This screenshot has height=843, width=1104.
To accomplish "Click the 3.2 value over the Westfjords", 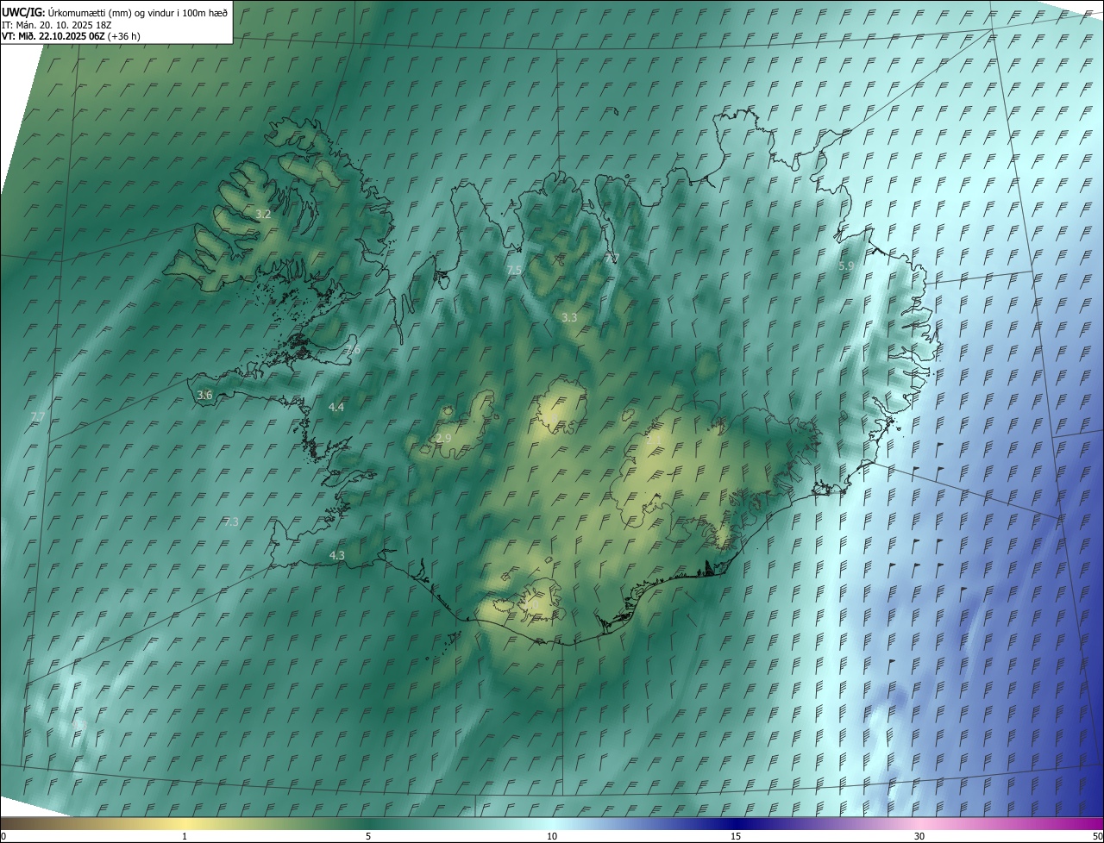I will point(264,214).
